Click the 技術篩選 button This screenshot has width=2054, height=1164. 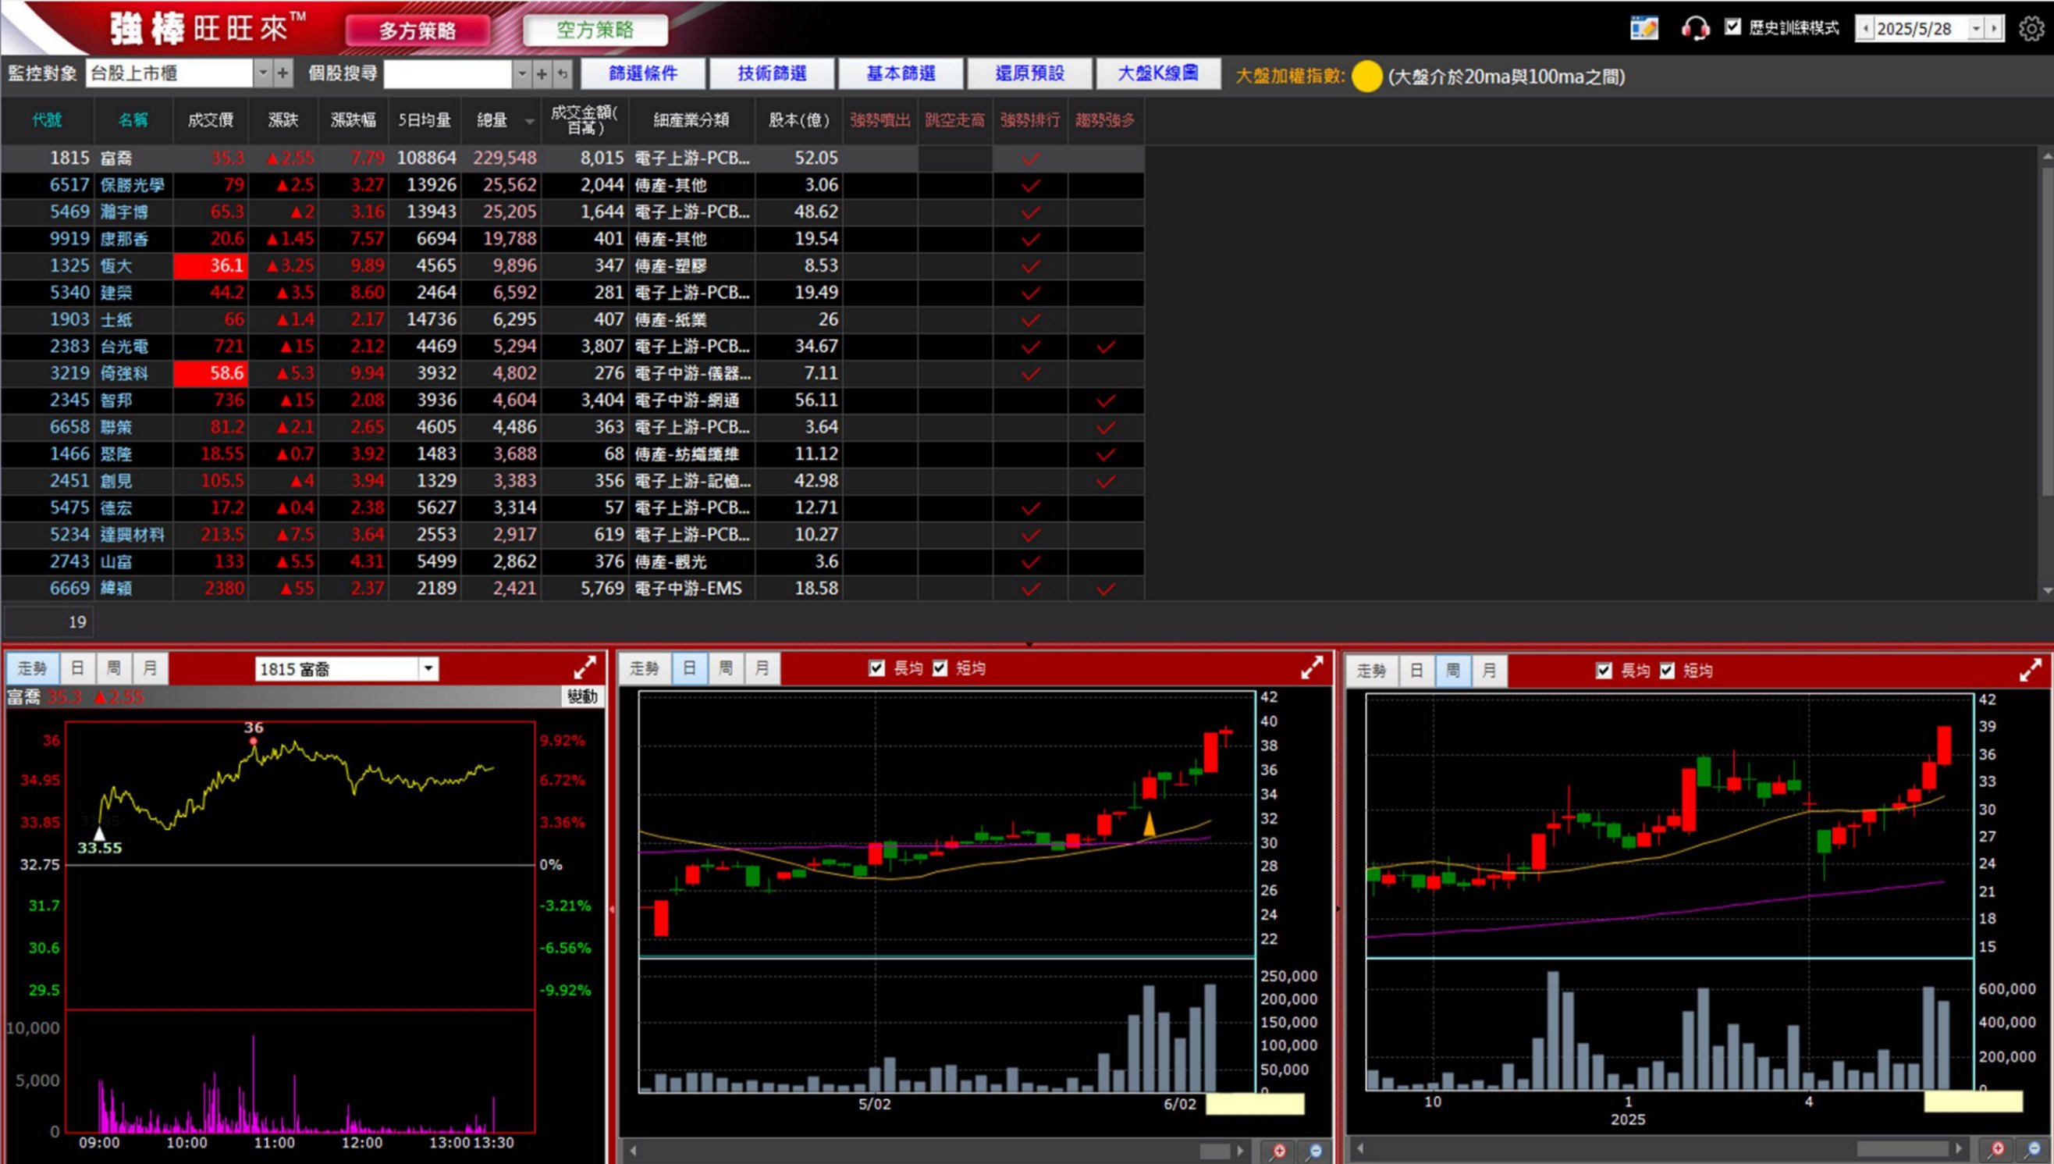(772, 73)
